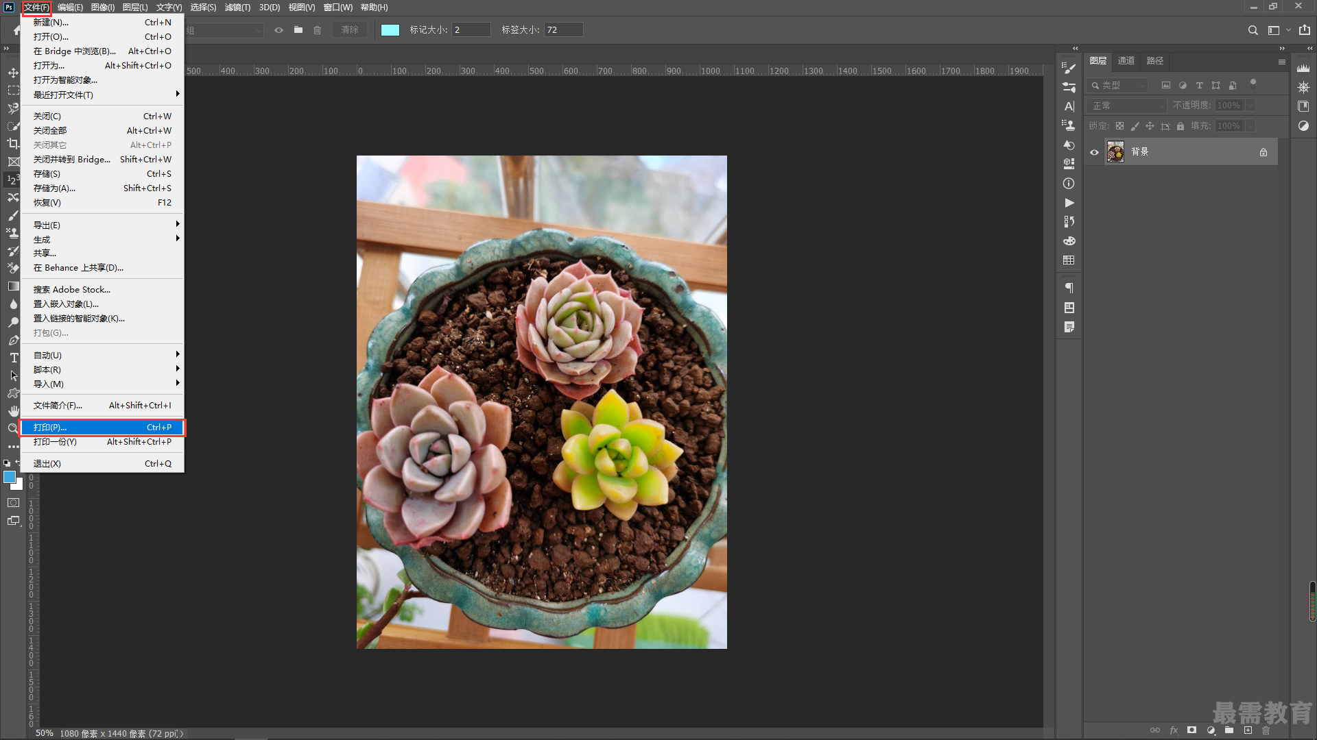Viewport: 1317px width, 740px height.
Task: Select the Pen tool
Action: (13, 340)
